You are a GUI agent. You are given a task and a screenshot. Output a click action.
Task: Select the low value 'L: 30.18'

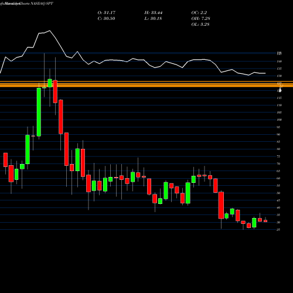[x=153, y=19]
